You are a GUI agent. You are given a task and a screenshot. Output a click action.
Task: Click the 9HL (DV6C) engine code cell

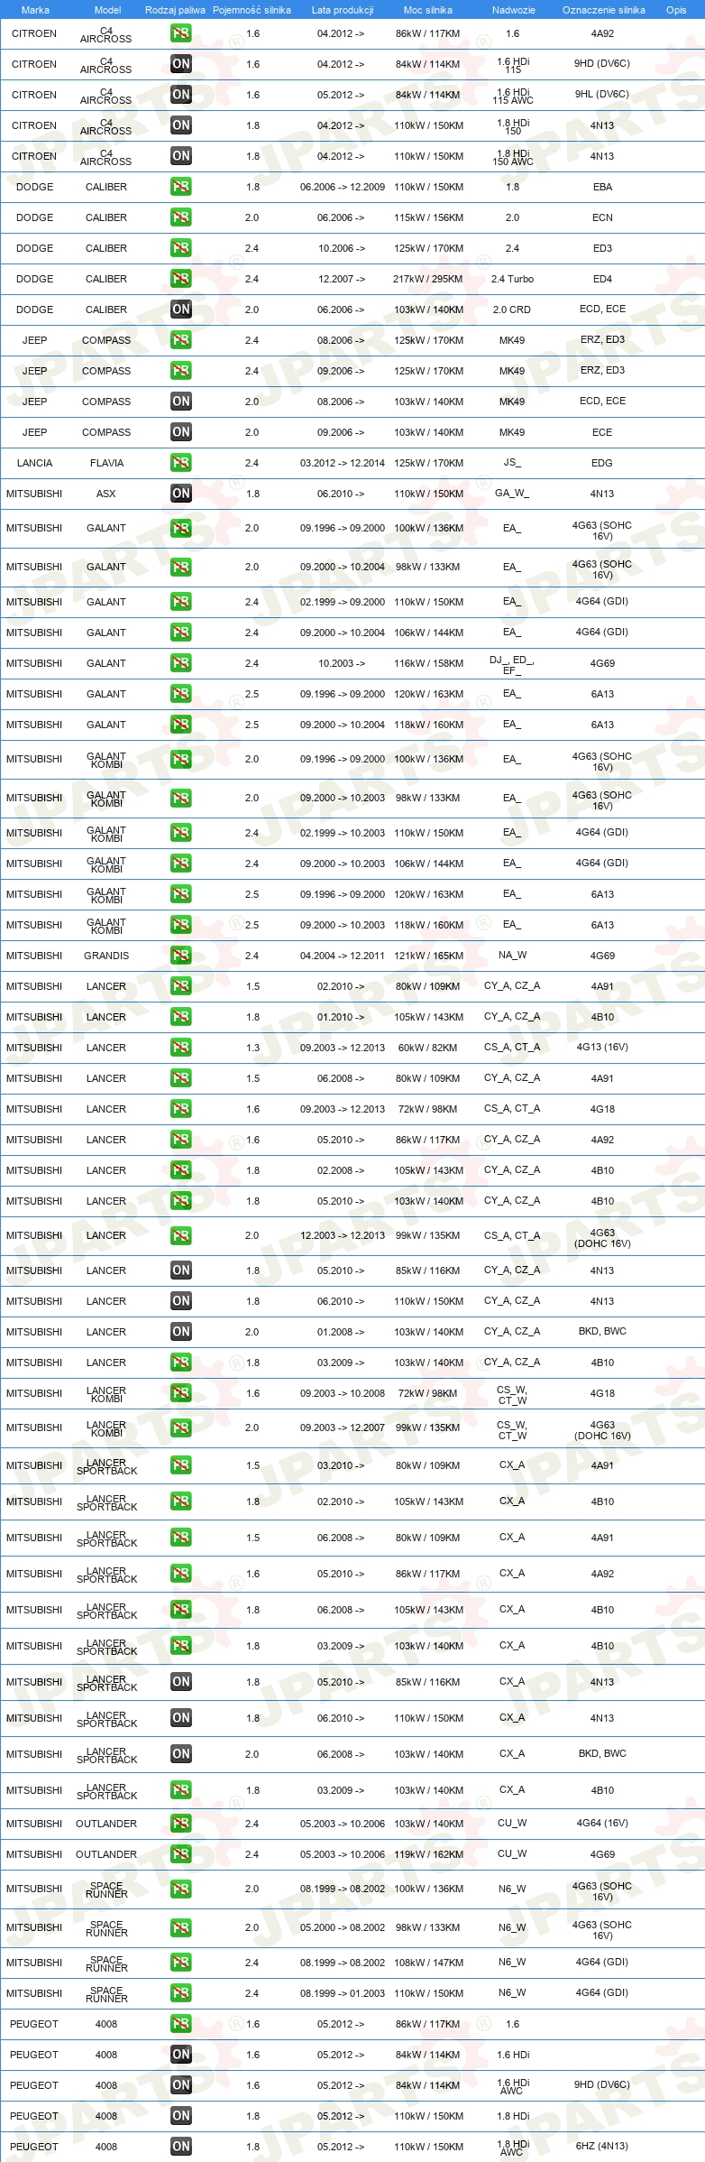tap(602, 94)
